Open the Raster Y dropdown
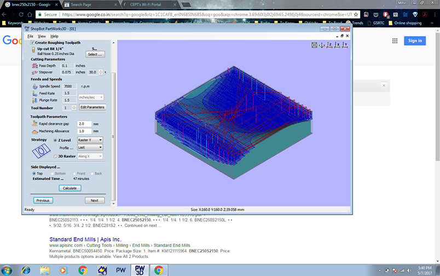 (90, 140)
